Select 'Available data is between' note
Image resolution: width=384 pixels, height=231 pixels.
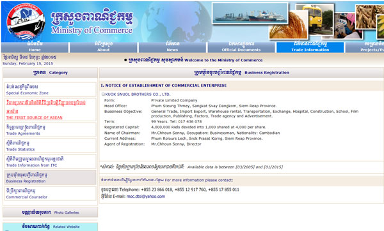tap(235, 167)
